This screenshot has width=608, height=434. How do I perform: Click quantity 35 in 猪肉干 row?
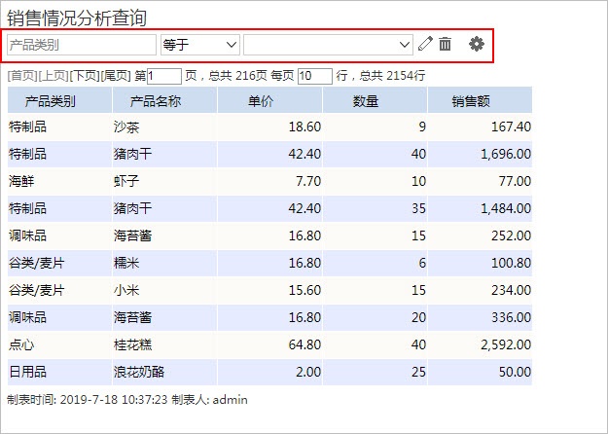pyautogui.click(x=375, y=208)
